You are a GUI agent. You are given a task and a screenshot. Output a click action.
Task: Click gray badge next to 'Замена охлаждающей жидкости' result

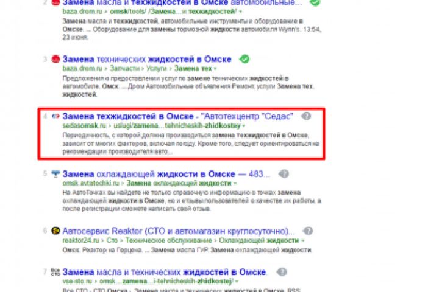(284, 174)
